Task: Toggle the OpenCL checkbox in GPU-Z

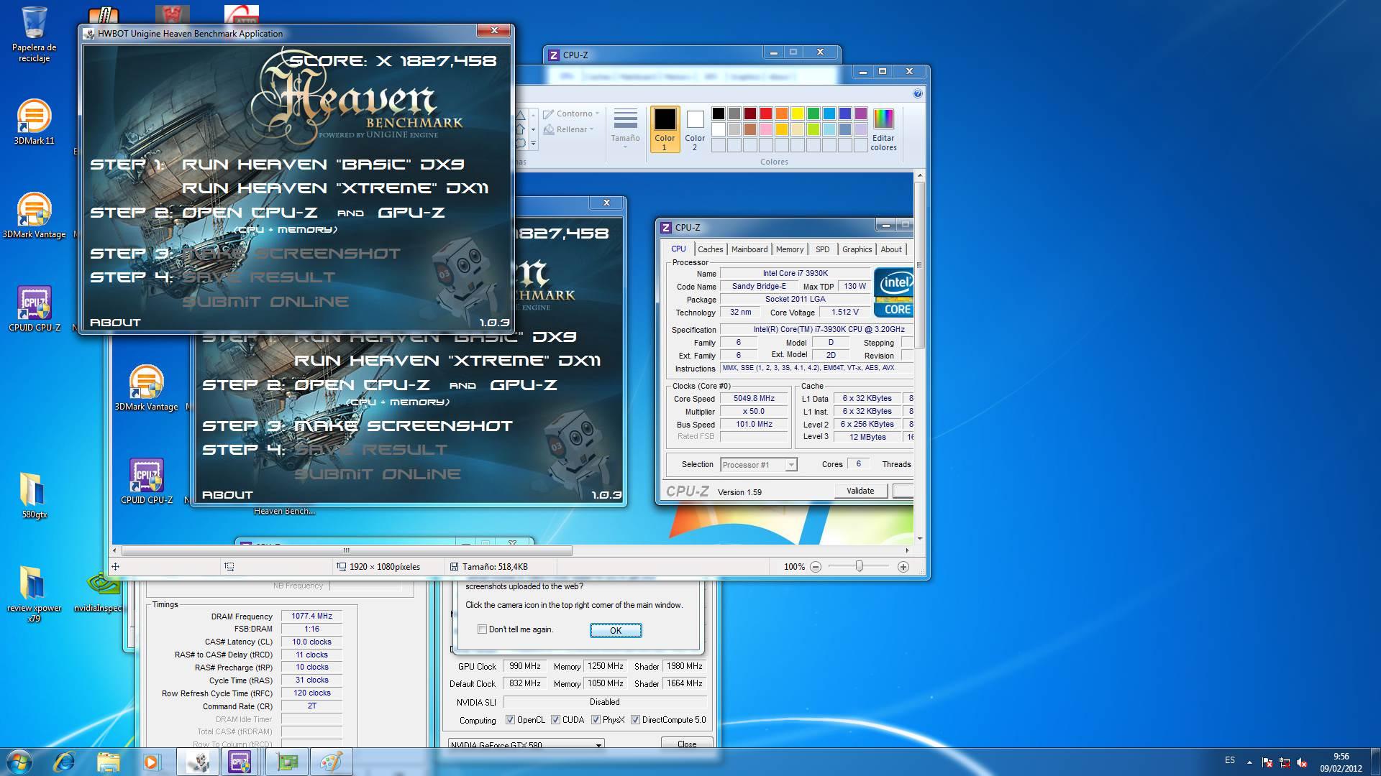Action: point(510,720)
